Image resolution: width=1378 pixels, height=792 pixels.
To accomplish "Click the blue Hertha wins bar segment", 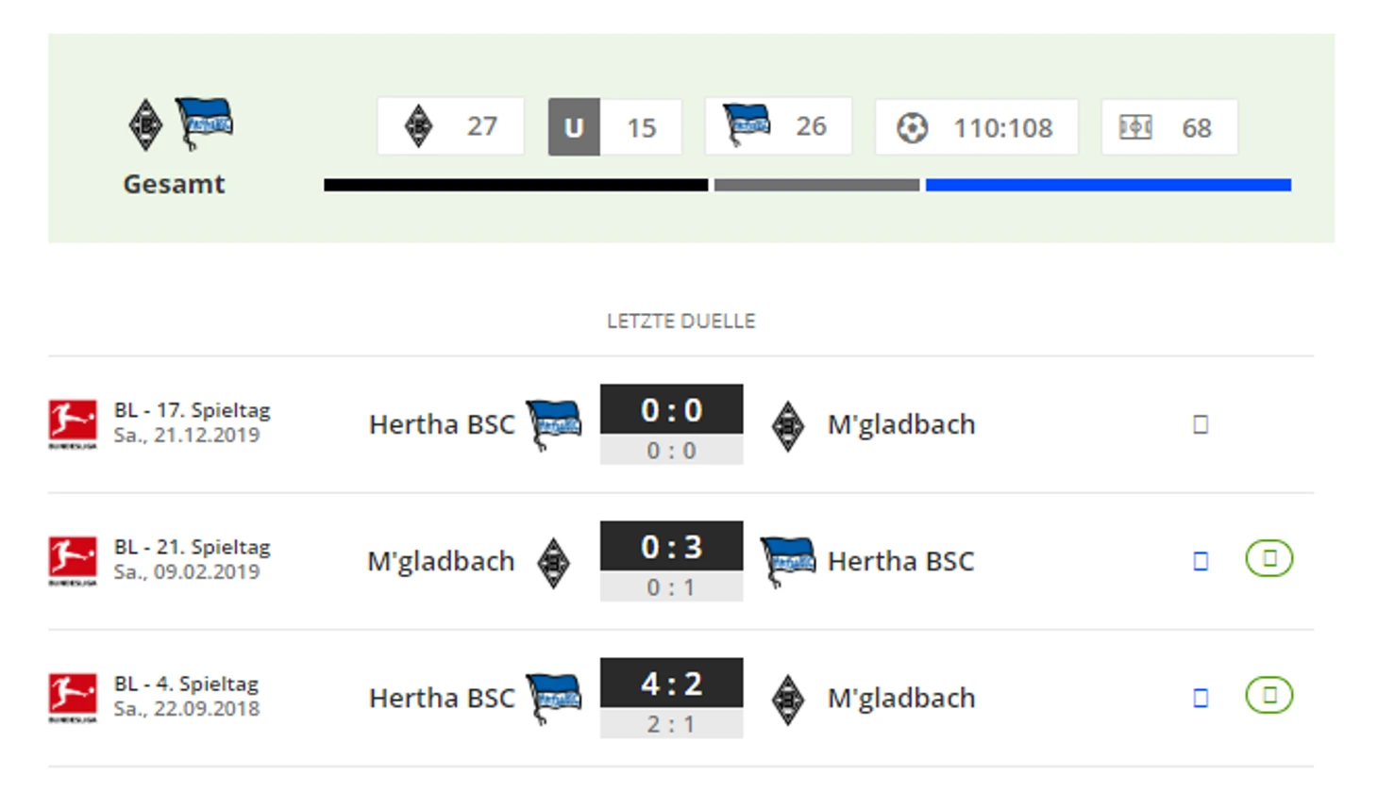I will click(x=1108, y=185).
